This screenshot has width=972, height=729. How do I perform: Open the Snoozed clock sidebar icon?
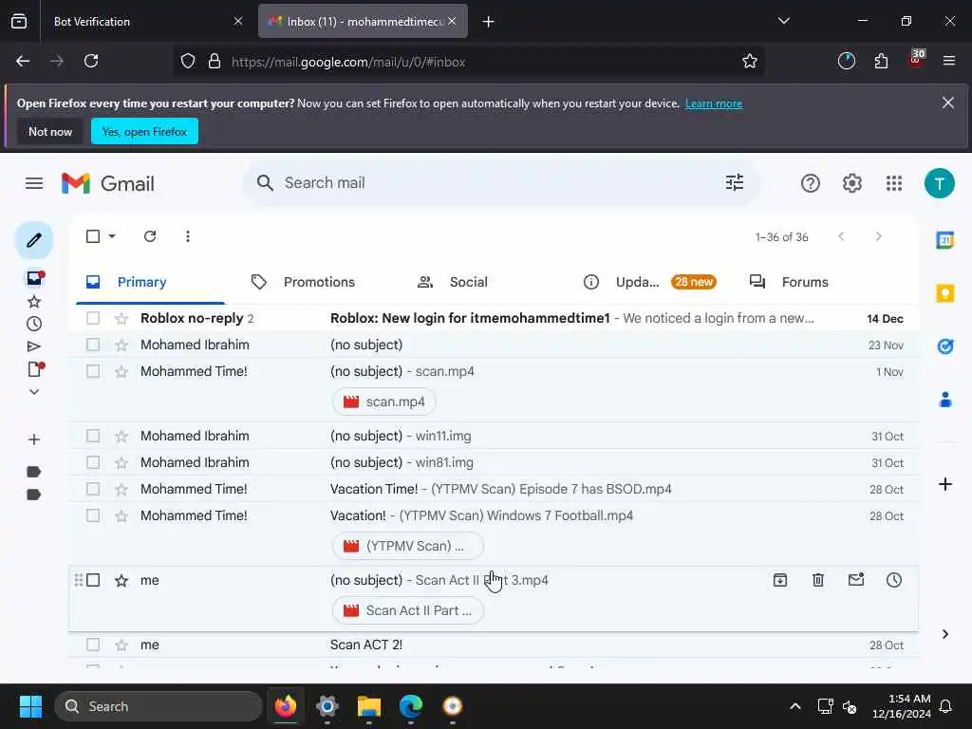(34, 324)
